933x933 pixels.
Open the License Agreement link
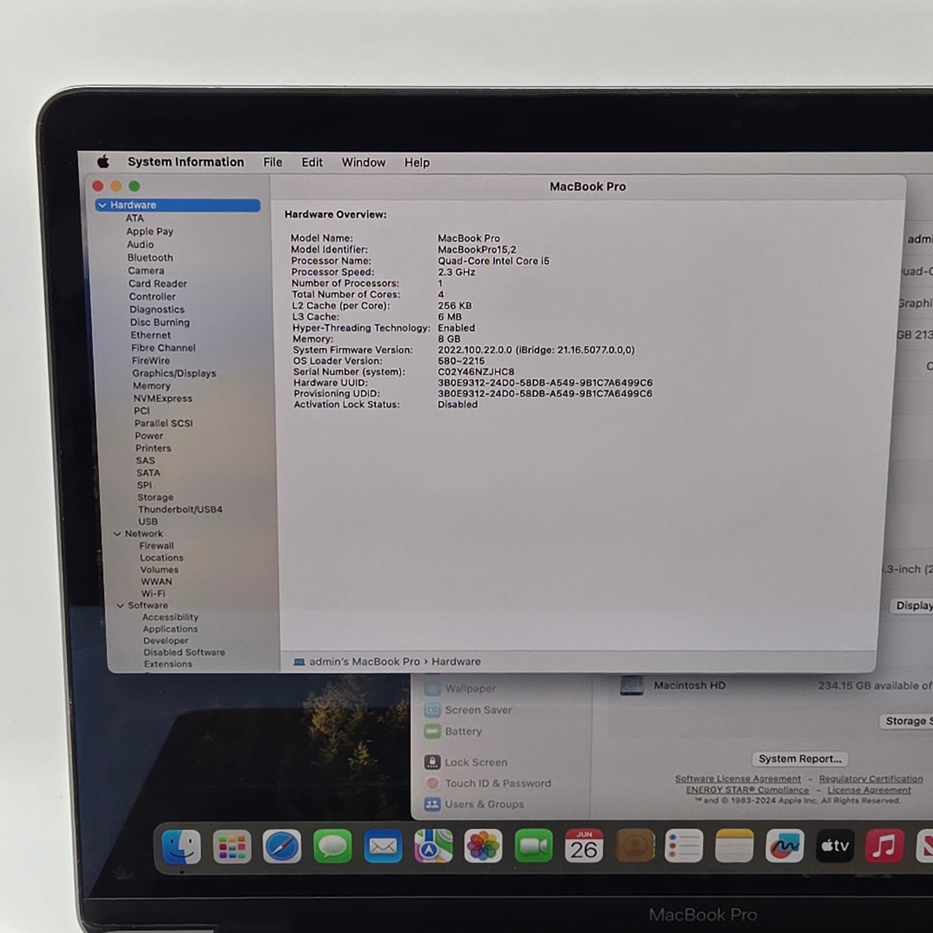point(869,790)
